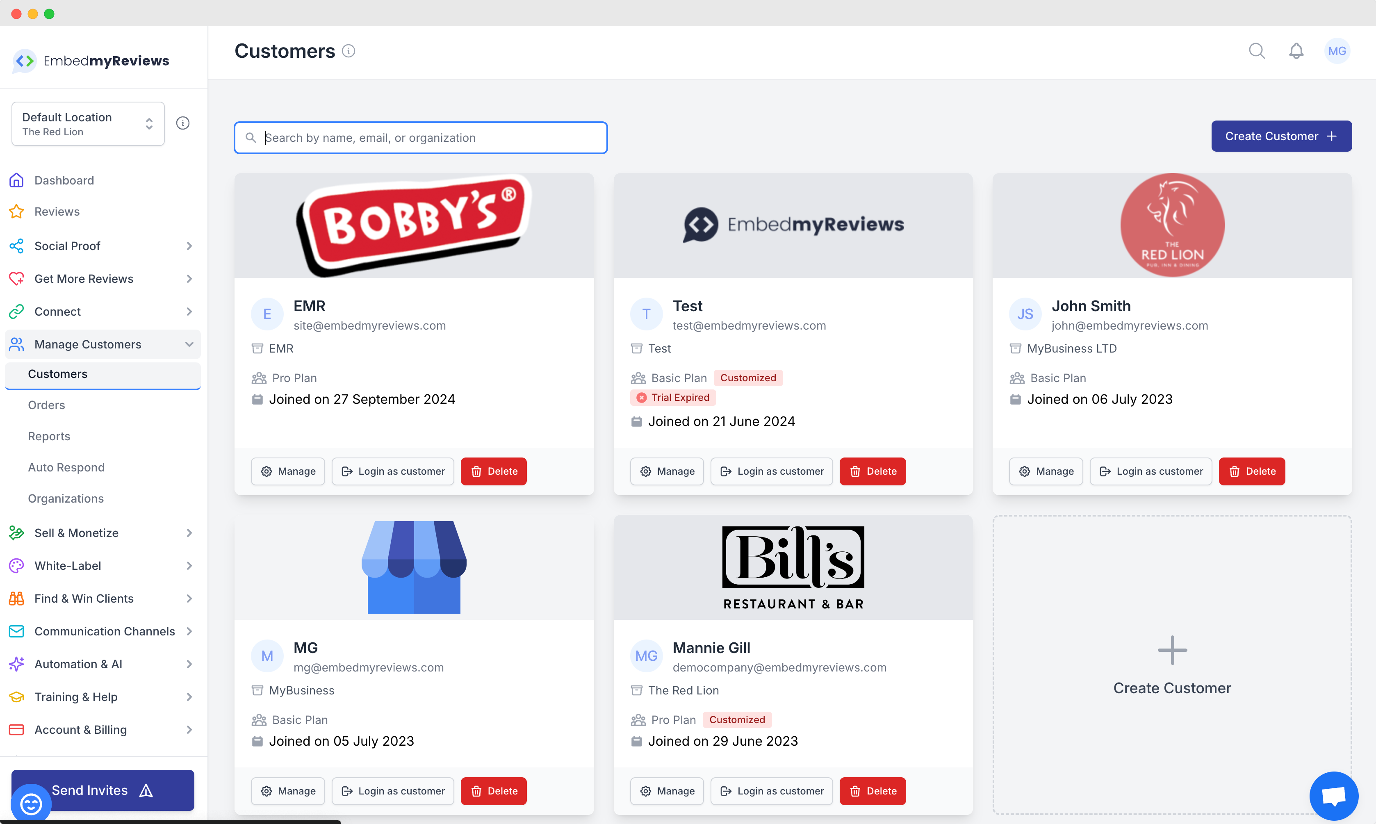Viewport: 1376px width, 824px height.
Task: Expand the Account & Billing chevron
Action: [189, 730]
